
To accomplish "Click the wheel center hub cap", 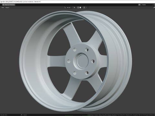I will (x=83, y=61).
